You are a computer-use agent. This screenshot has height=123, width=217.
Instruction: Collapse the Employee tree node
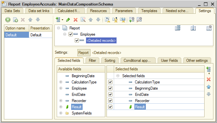point(65,34)
